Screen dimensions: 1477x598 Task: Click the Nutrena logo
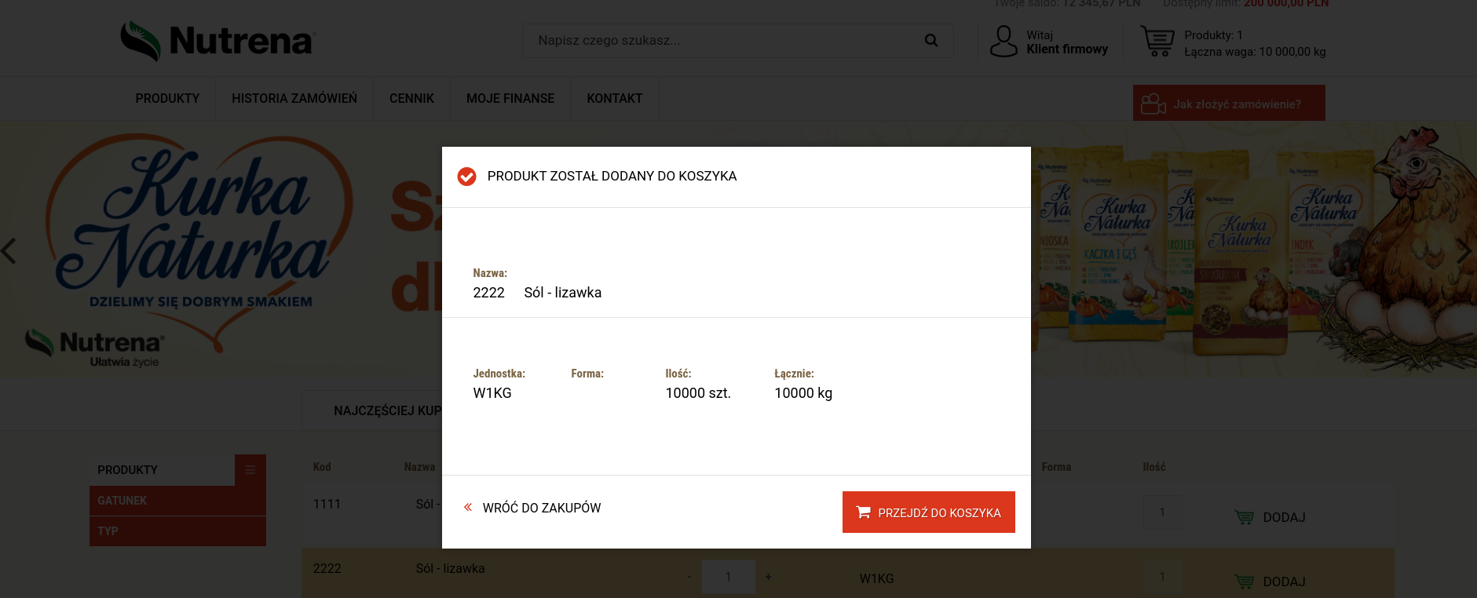point(218,41)
